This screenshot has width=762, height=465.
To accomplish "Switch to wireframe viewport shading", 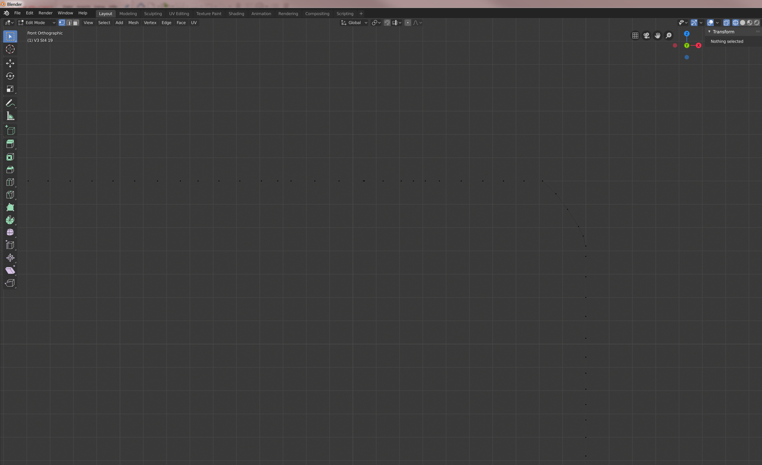I will pyautogui.click(x=735, y=23).
